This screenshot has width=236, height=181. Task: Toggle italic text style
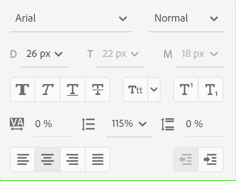[x=48, y=90]
